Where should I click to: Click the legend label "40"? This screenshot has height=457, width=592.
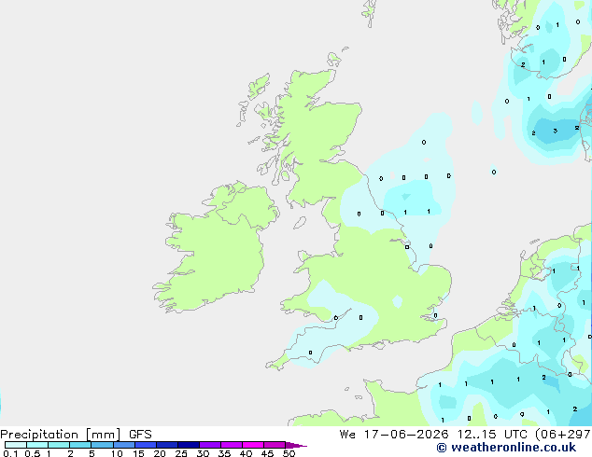click(x=246, y=453)
